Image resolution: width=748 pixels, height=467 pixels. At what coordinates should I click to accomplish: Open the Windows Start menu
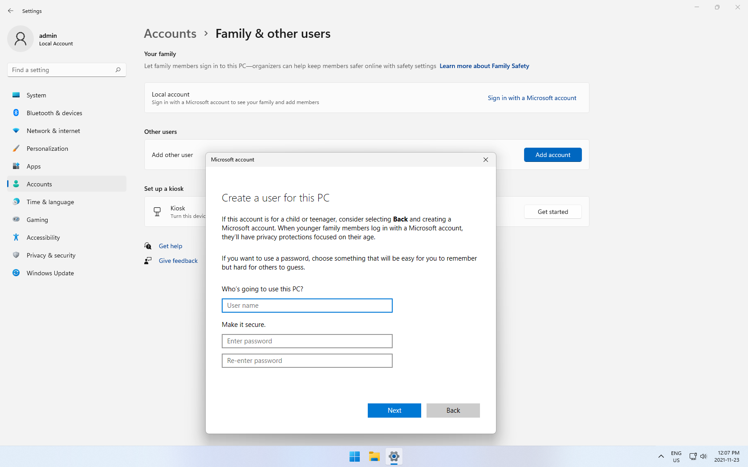point(354,457)
